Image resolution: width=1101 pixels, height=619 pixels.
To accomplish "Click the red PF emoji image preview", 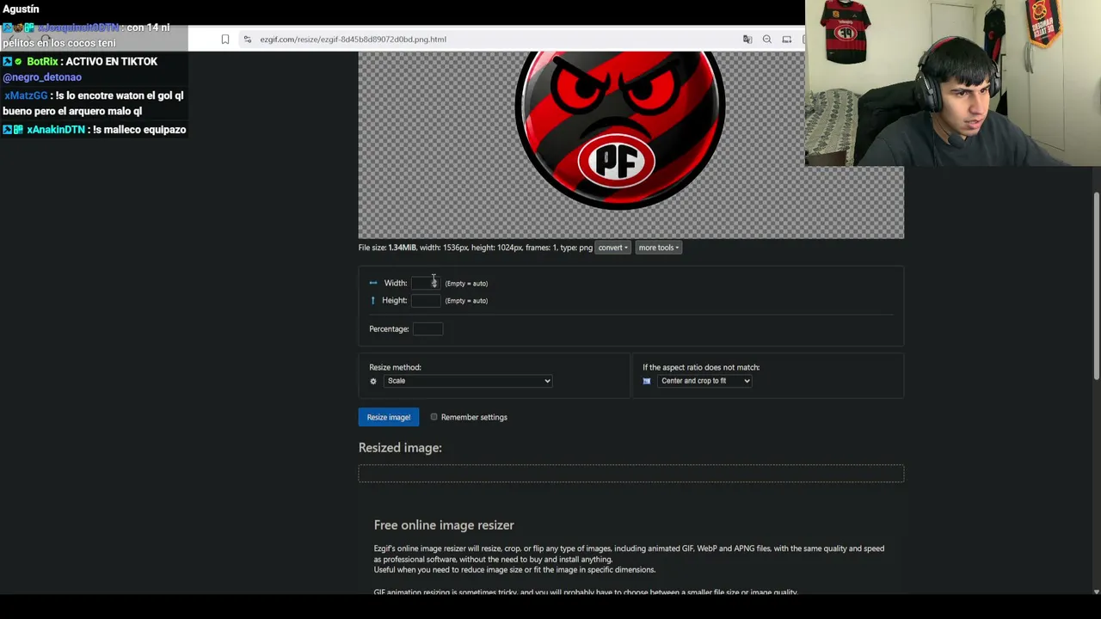I will pos(619,129).
